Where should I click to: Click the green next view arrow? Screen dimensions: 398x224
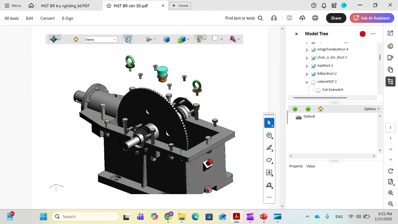tap(308, 109)
